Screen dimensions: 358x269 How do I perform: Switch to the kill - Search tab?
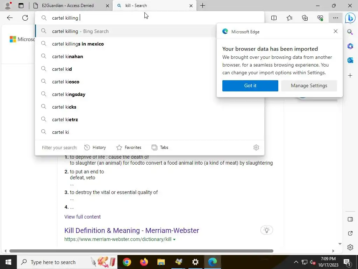coord(154,6)
